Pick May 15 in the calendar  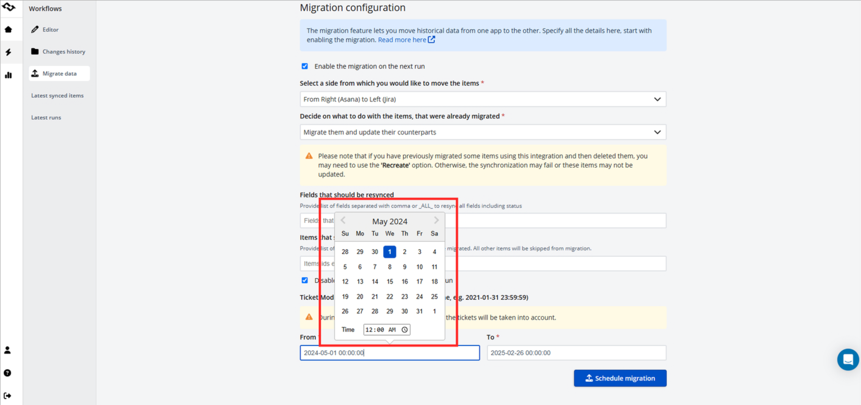pos(389,281)
